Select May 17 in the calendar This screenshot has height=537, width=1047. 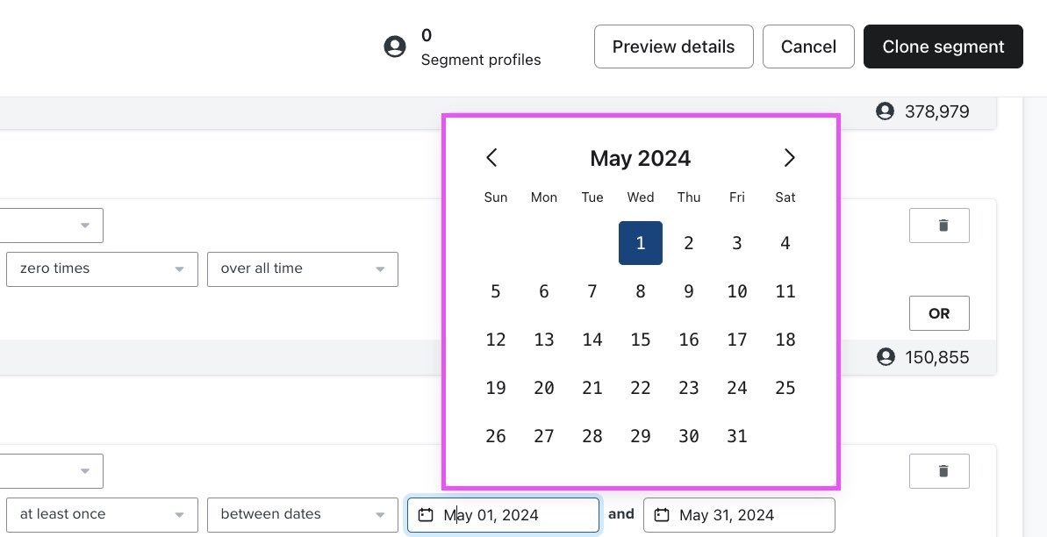[x=736, y=340]
